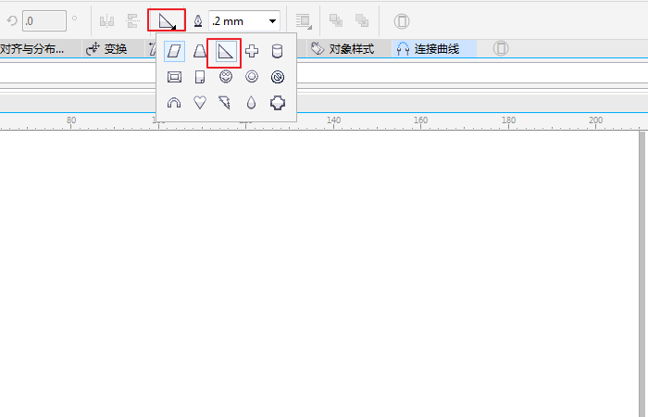This screenshot has width=648, height=417.
Task: Select the lightning bolt shape
Action: coord(225,103)
